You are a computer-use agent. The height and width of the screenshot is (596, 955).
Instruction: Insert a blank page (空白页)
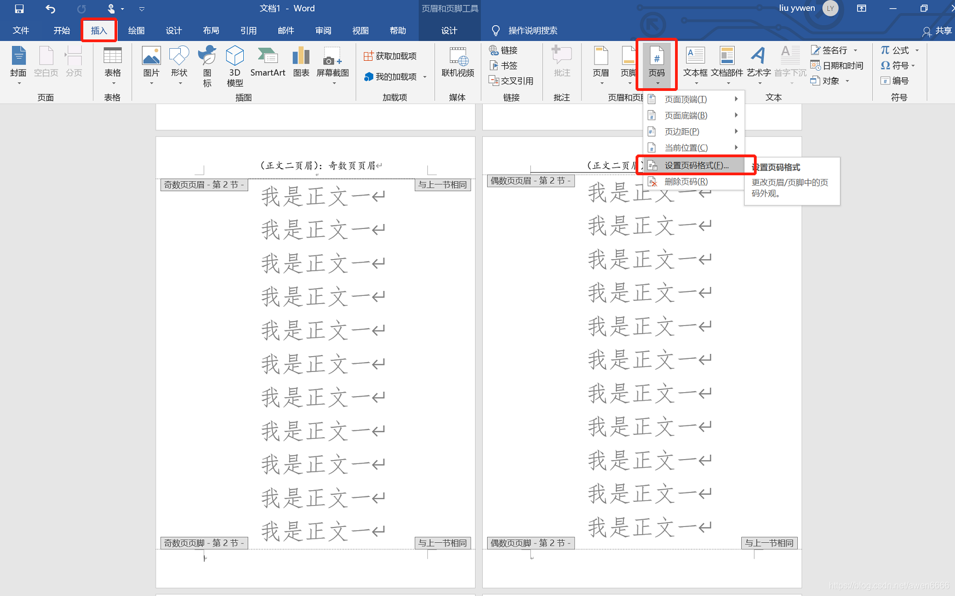(x=46, y=61)
